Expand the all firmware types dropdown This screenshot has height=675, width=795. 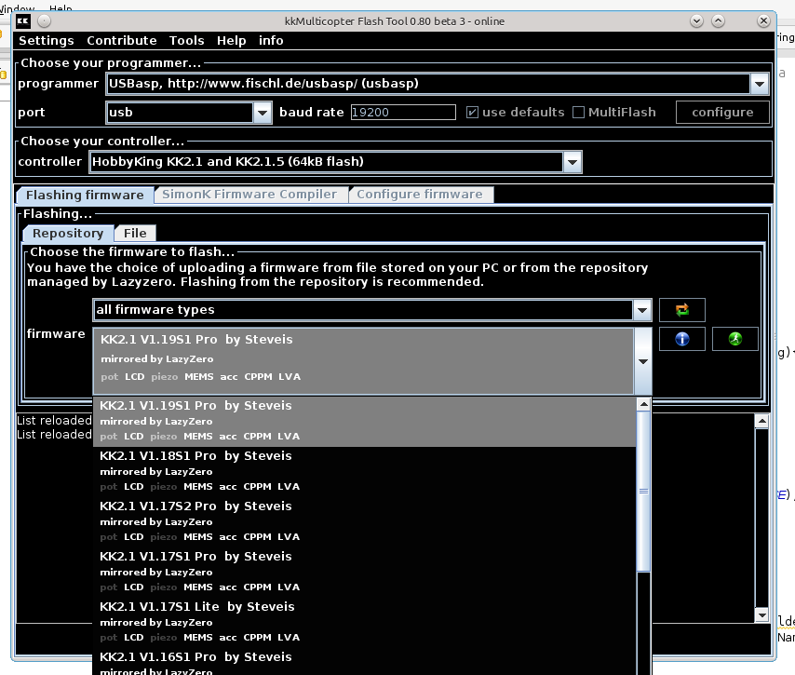642,310
